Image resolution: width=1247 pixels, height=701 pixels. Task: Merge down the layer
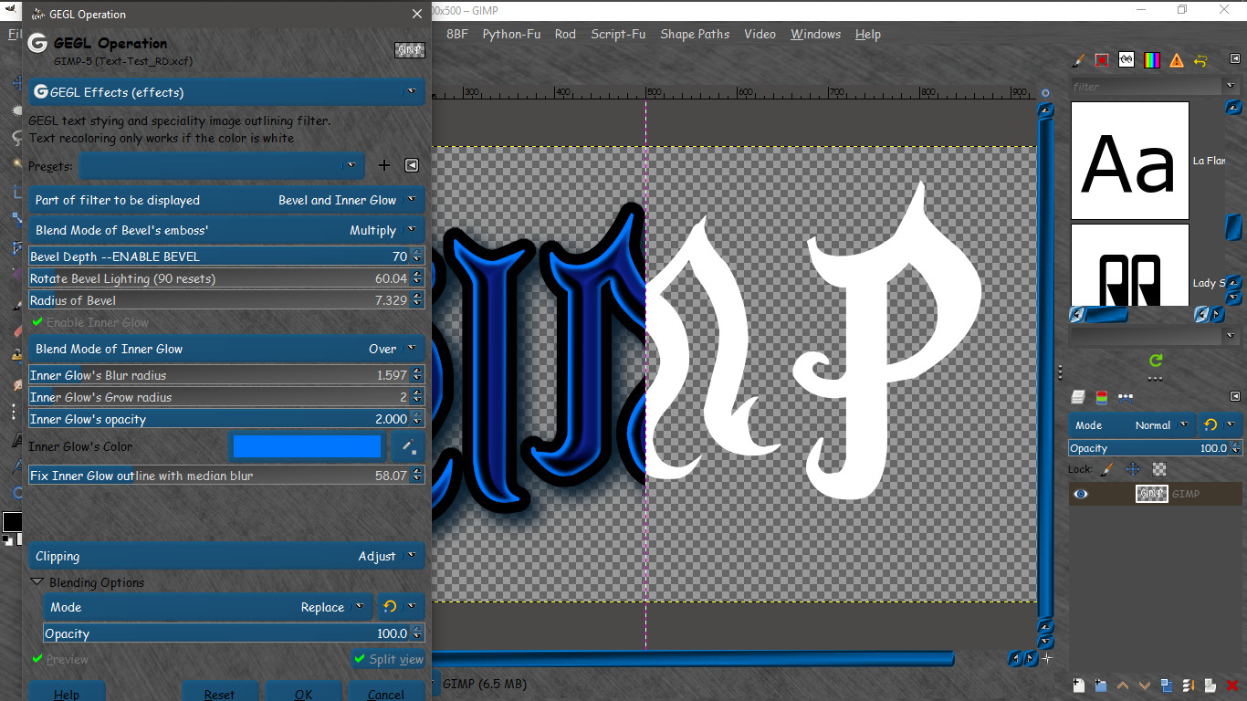point(1189,685)
